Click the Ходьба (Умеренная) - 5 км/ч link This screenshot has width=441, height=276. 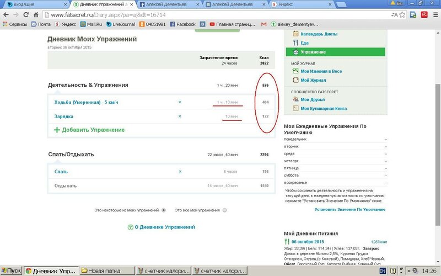coord(86,102)
